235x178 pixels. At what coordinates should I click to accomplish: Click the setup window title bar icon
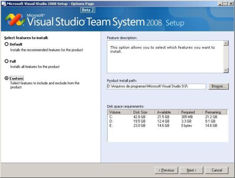(3, 3)
